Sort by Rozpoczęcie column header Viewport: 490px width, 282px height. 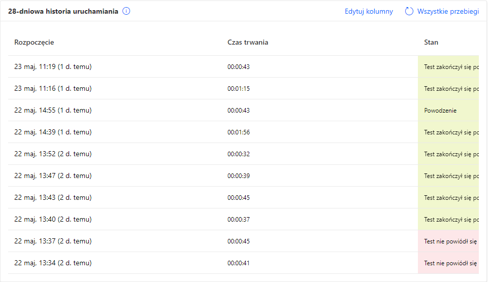click(x=34, y=42)
